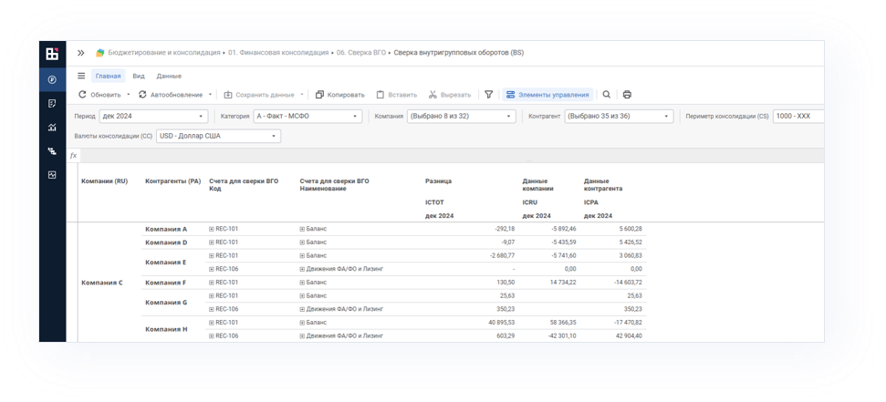
Task: Expand REC-106 in the Компания E row
Action: [212, 269]
